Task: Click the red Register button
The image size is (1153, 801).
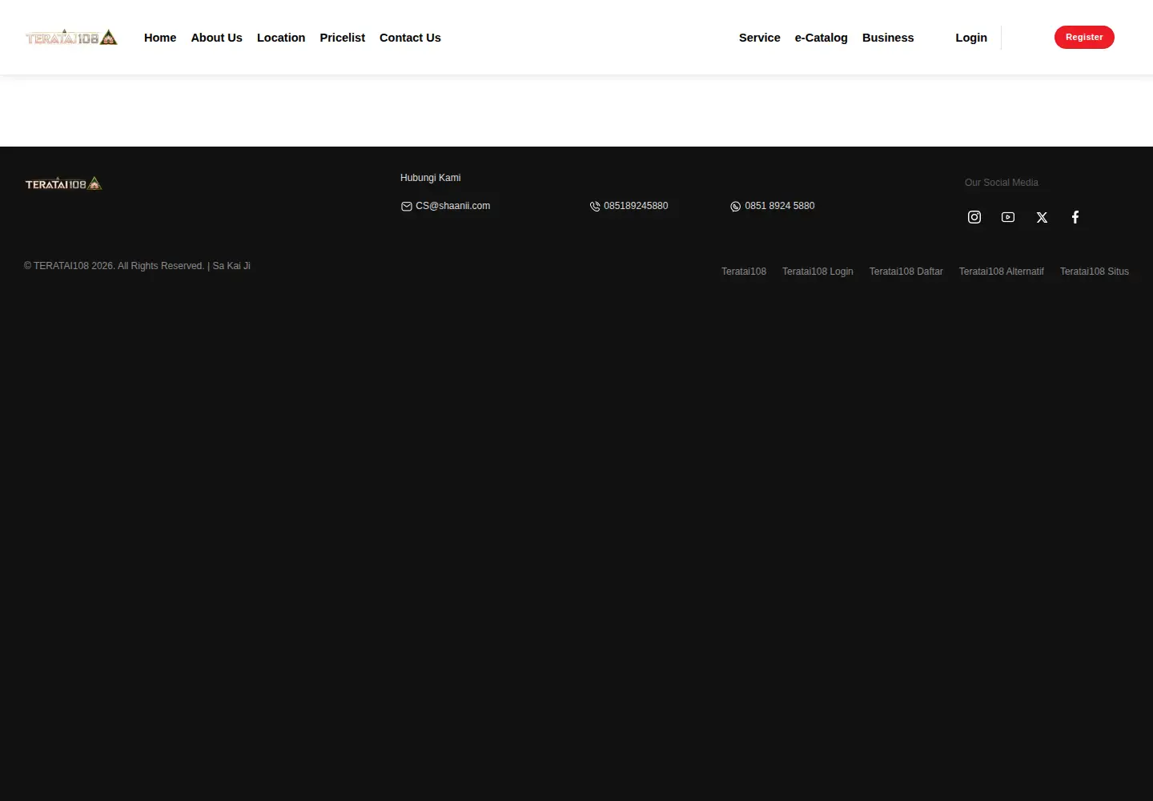Action: pyautogui.click(x=1084, y=37)
